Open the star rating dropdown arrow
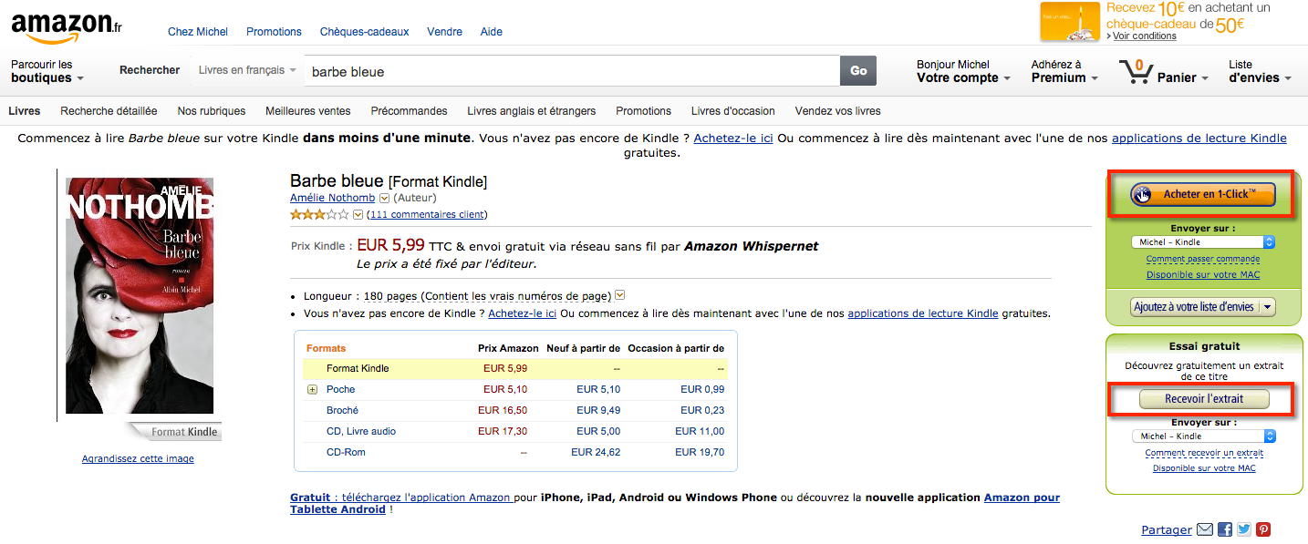The image size is (1308, 544). pyautogui.click(x=358, y=215)
